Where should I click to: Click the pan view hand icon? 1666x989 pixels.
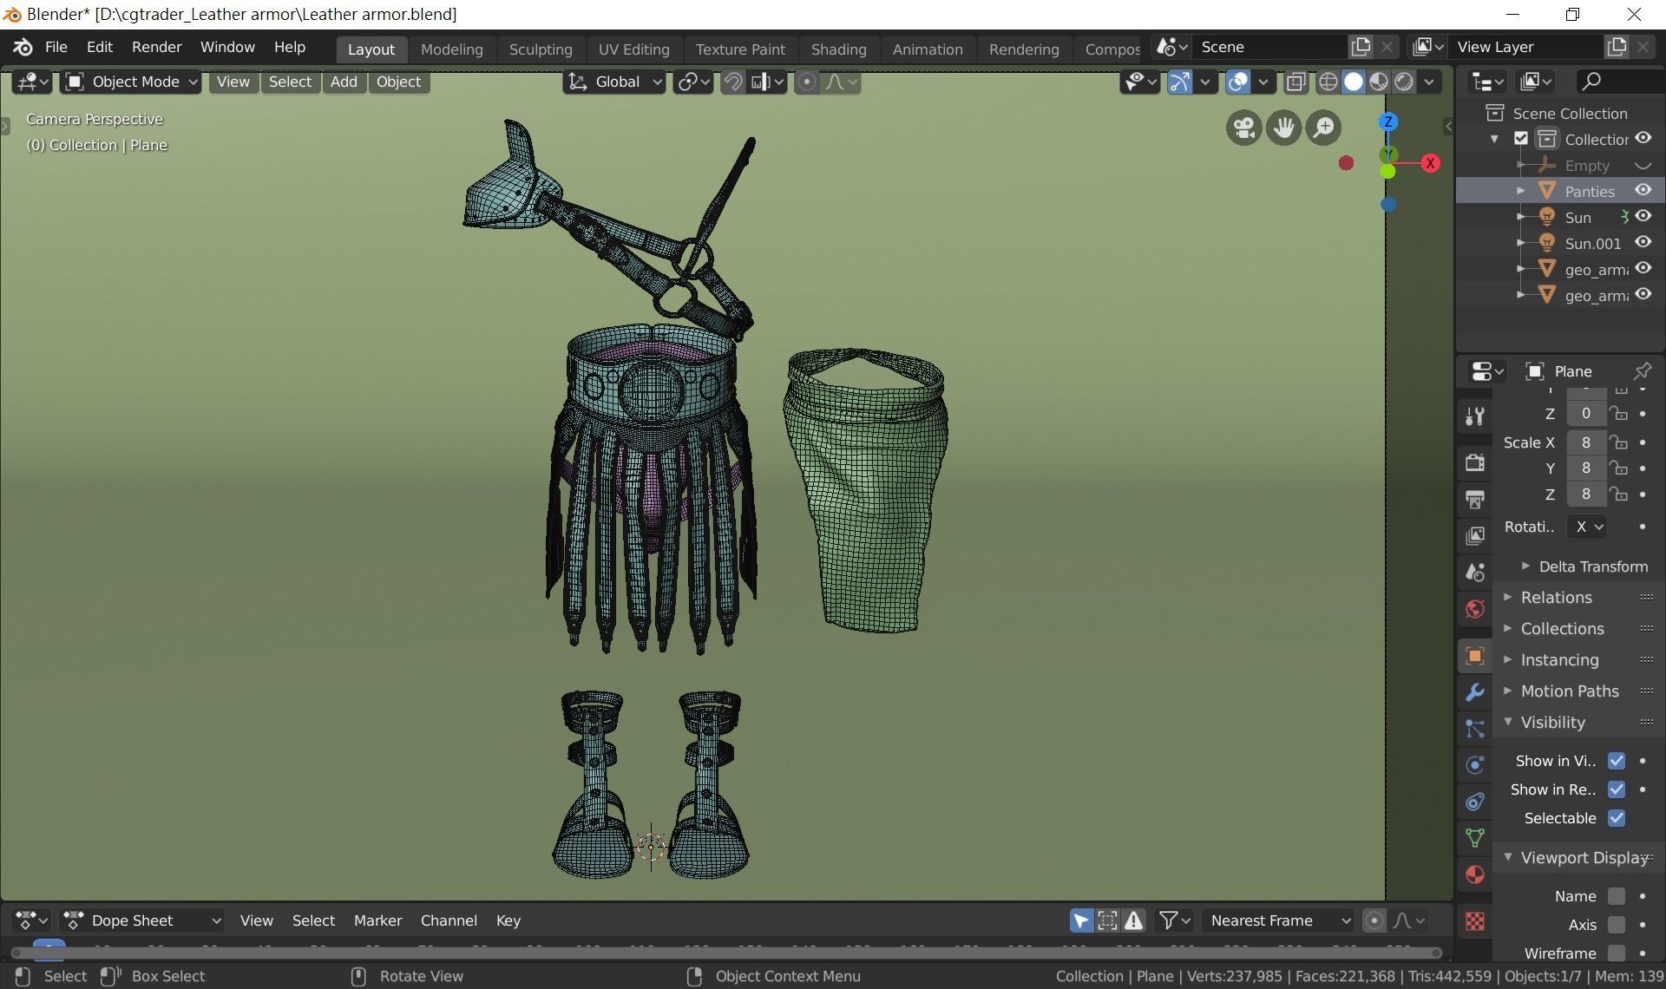(1284, 128)
